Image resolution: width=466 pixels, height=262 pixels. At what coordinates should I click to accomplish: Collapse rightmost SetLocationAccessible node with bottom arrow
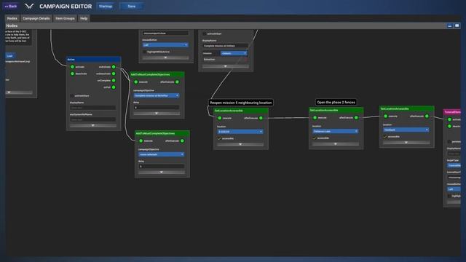click(406, 143)
